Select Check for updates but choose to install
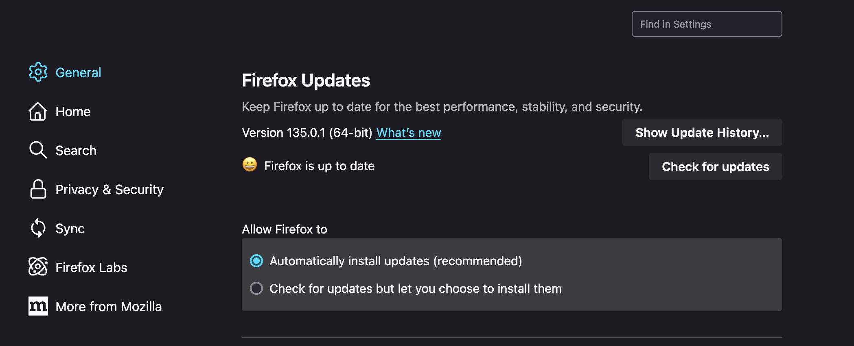 pos(256,288)
